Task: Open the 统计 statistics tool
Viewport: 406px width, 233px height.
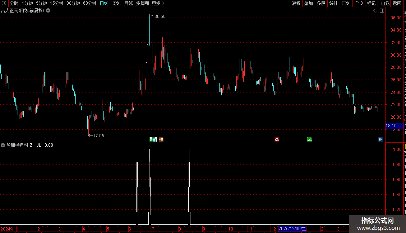Action: pyautogui.click(x=333, y=3)
